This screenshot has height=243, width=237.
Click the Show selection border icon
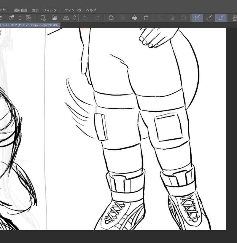coord(183,18)
